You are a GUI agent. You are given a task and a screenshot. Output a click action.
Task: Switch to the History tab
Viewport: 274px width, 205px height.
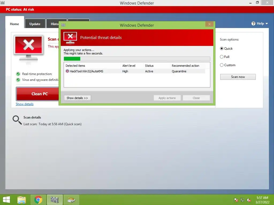click(53, 24)
